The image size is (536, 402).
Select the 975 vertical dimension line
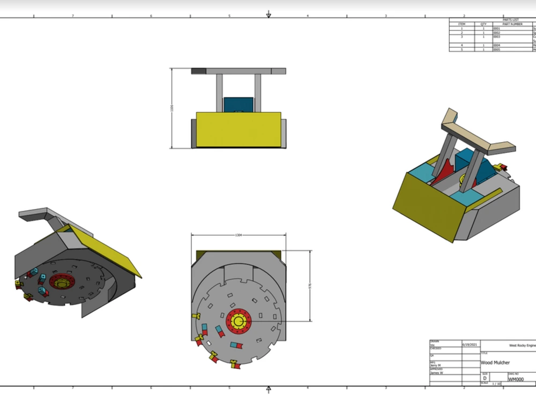310,284
